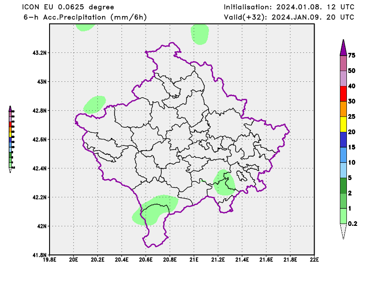The image size is (374, 289).
Task: Click the orange 25–30 mm legend swatch
Action: (343, 109)
